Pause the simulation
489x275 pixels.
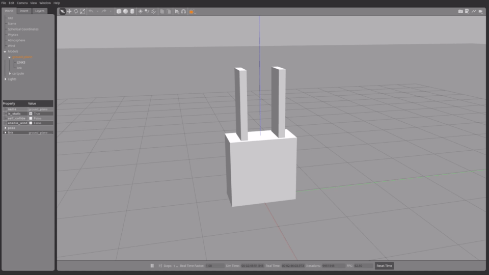click(152, 266)
